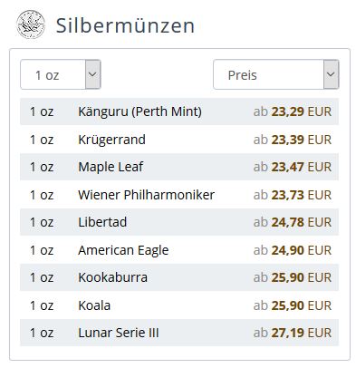
Task: Select the Maple Leaf silver coin
Action: coord(111,167)
